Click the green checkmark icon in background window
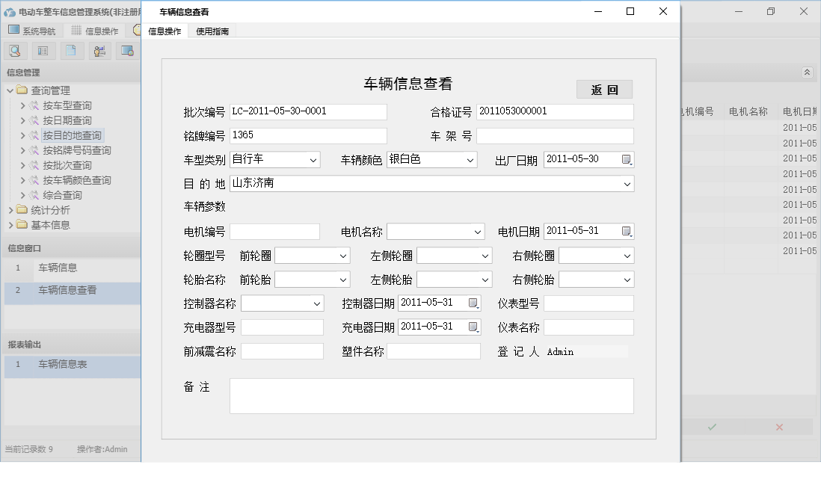This screenshot has height=497, width=821. pos(712,427)
